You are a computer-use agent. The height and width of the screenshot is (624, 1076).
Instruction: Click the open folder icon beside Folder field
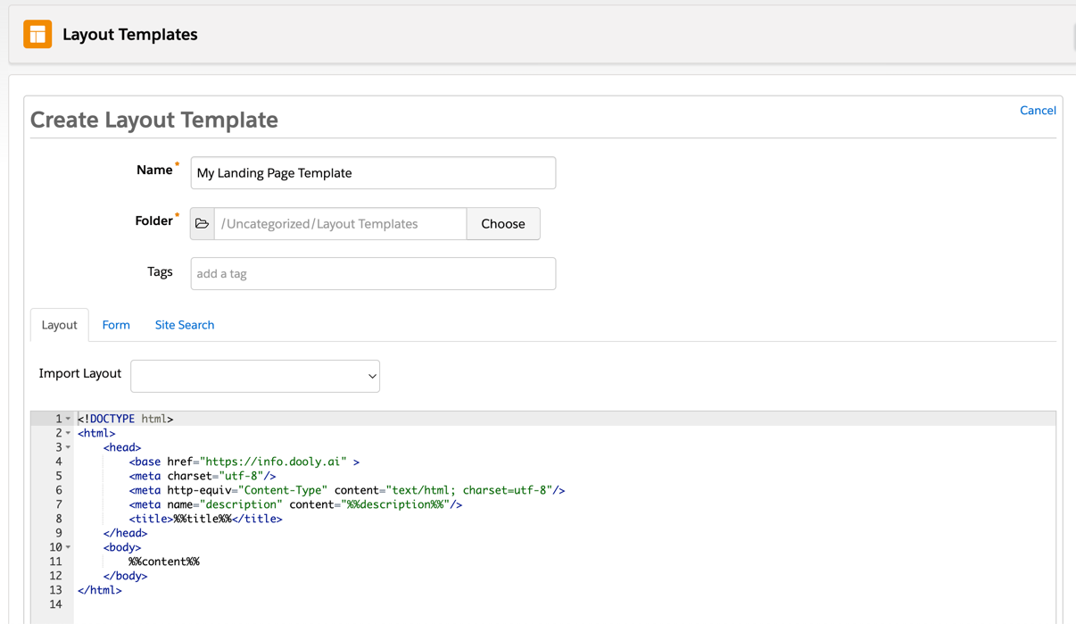point(203,224)
